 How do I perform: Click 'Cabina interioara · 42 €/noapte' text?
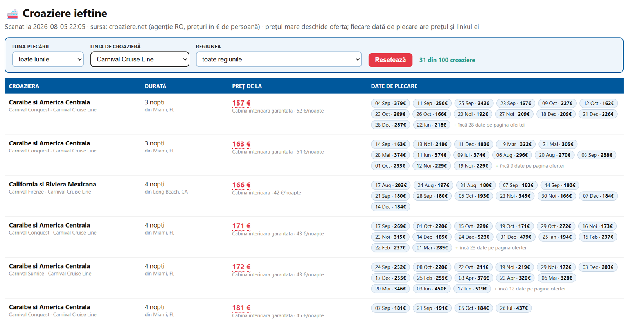coord(266,193)
